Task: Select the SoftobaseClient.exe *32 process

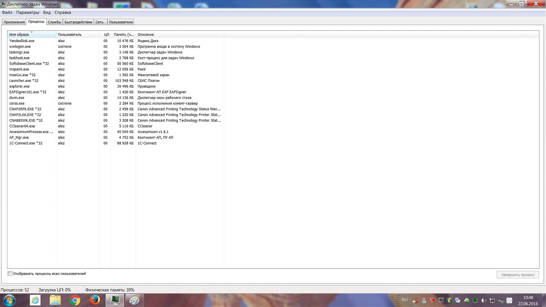Action: pos(115,64)
